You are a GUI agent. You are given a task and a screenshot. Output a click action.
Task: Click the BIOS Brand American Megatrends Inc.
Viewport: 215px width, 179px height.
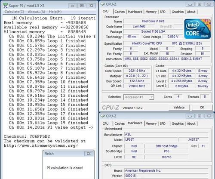tap(166, 170)
